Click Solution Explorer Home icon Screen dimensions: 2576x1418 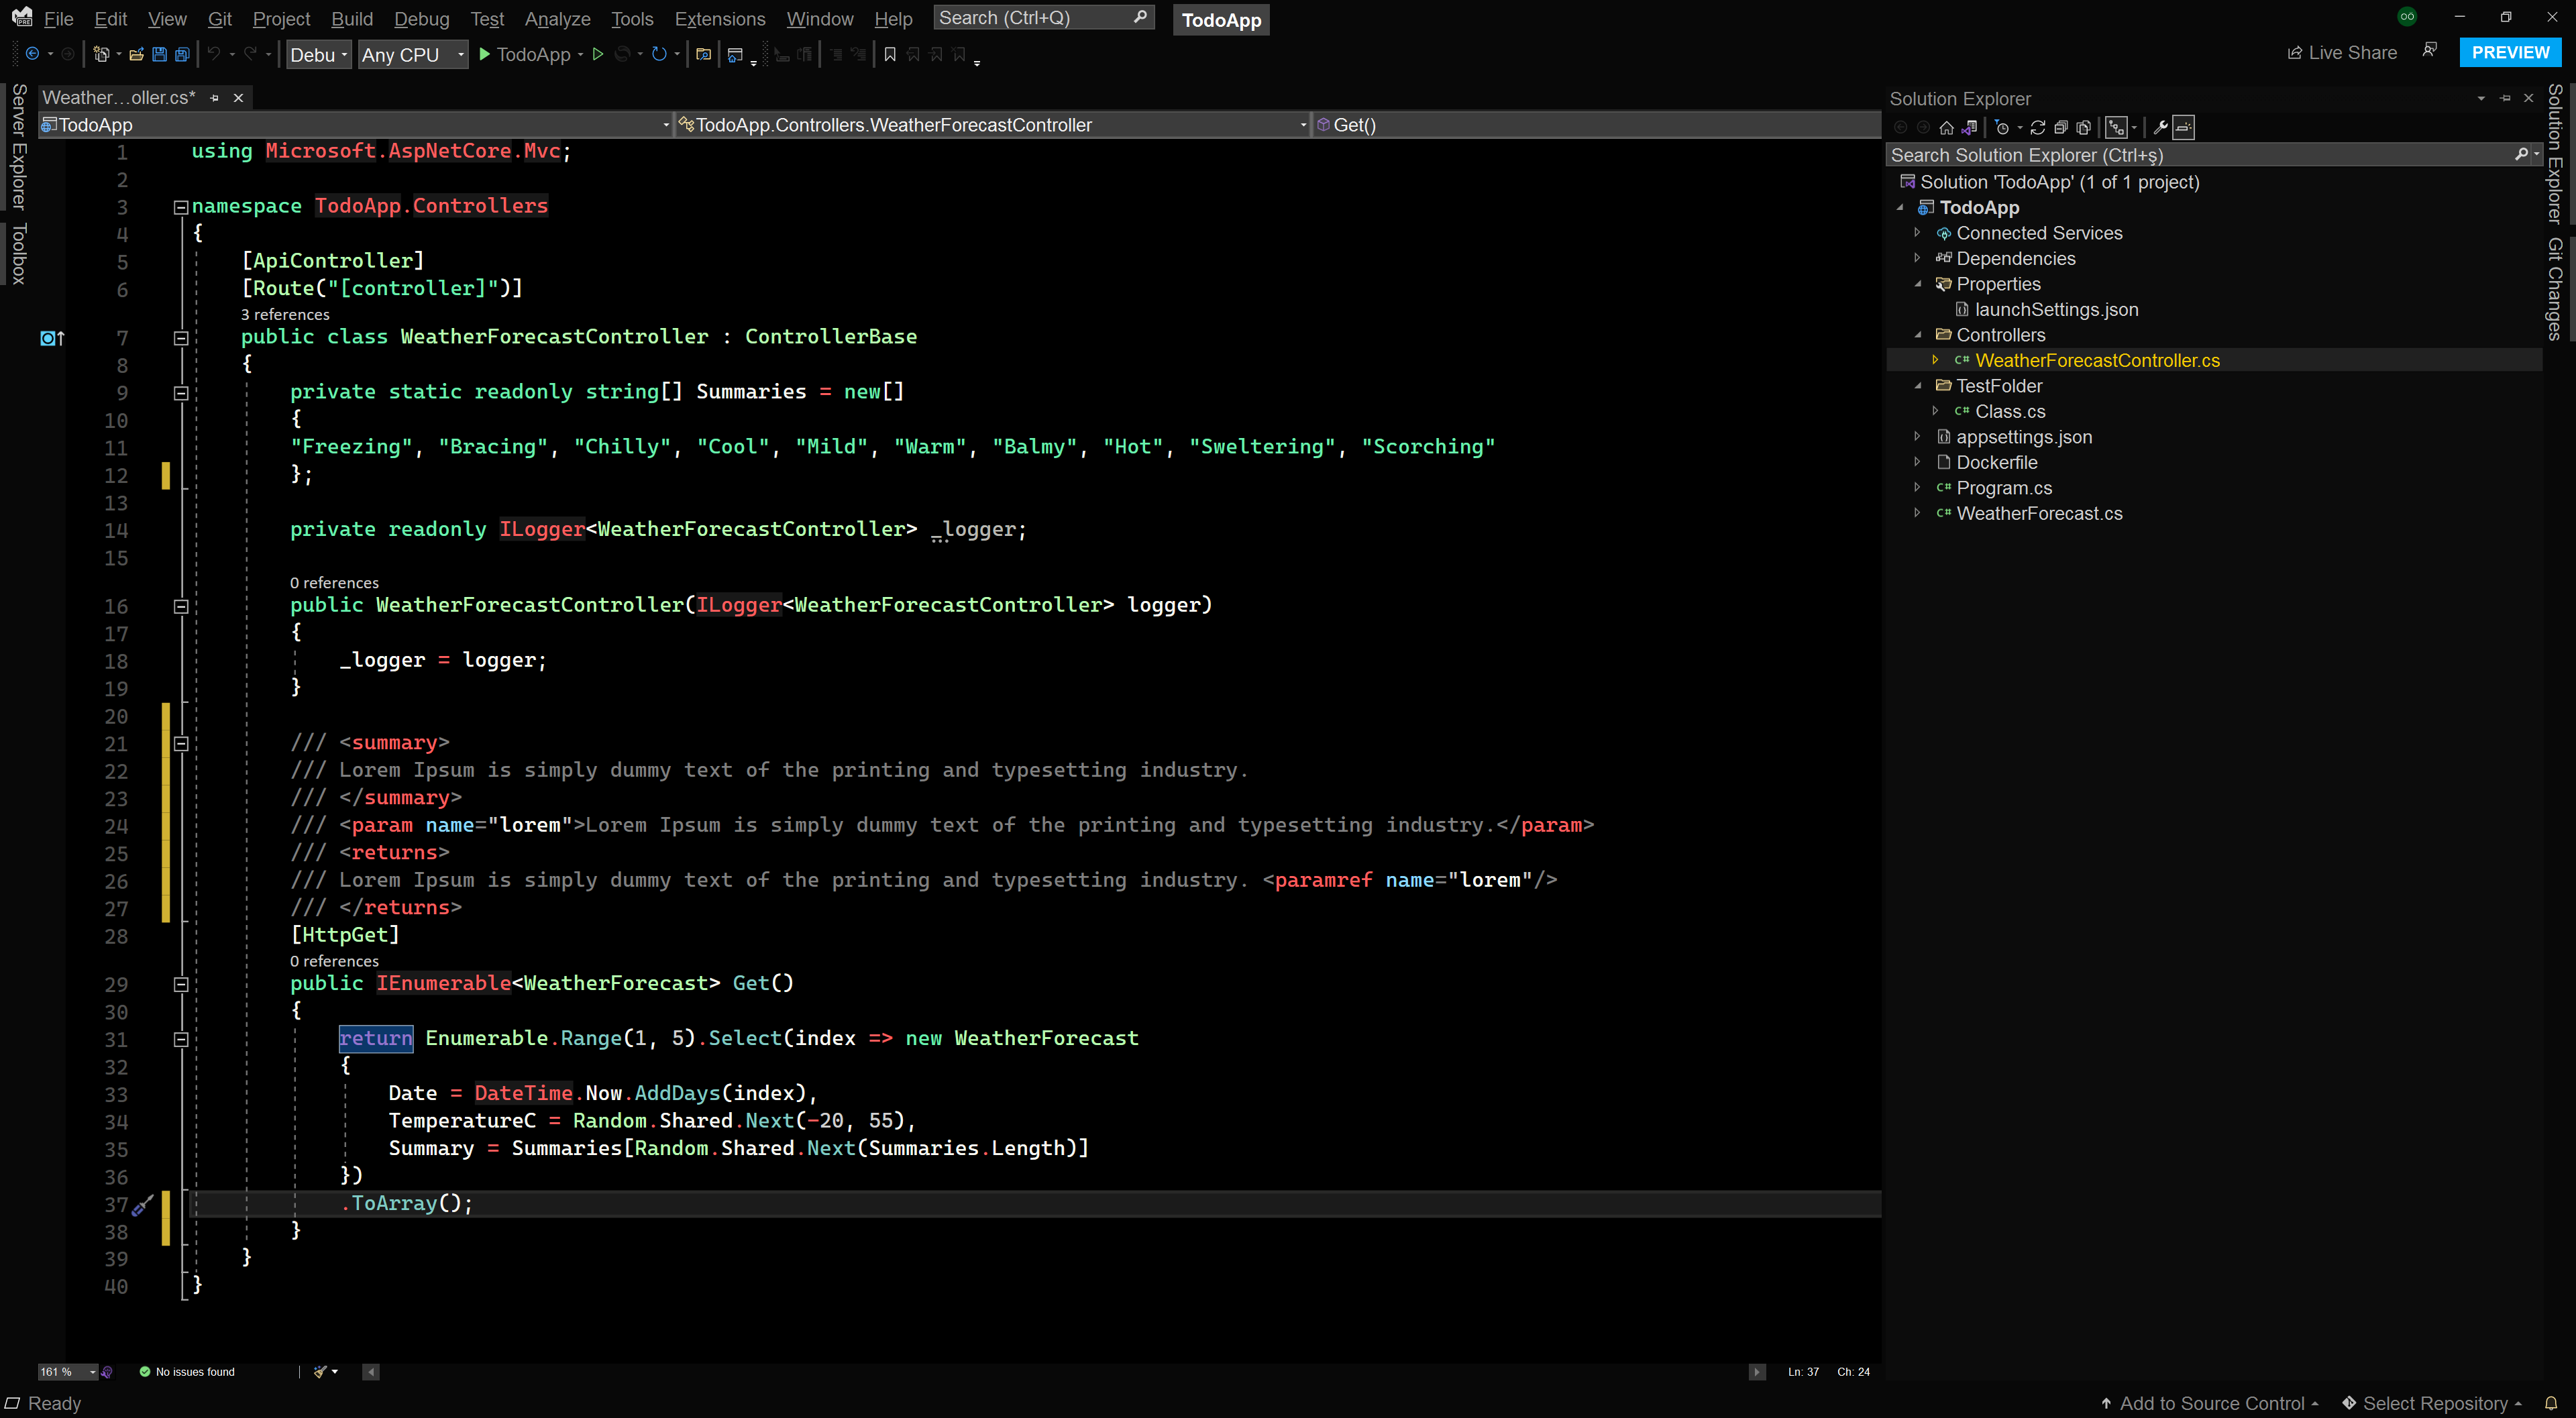pos(1946,127)
